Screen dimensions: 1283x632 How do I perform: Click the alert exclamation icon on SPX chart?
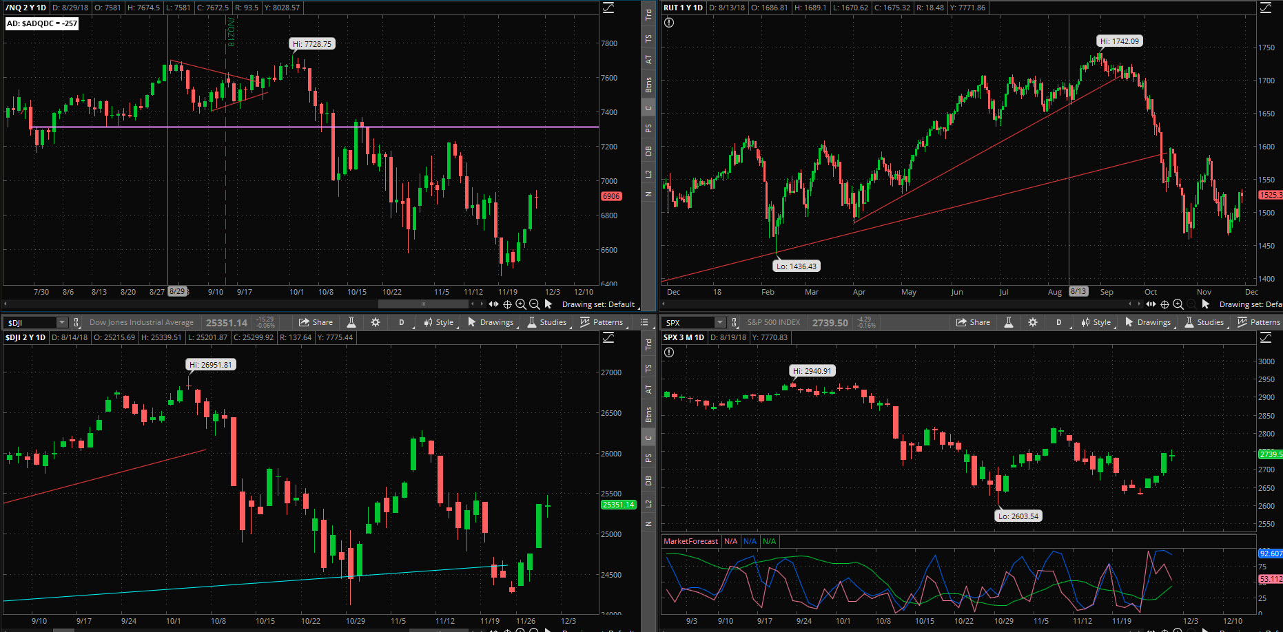[669, 352]
